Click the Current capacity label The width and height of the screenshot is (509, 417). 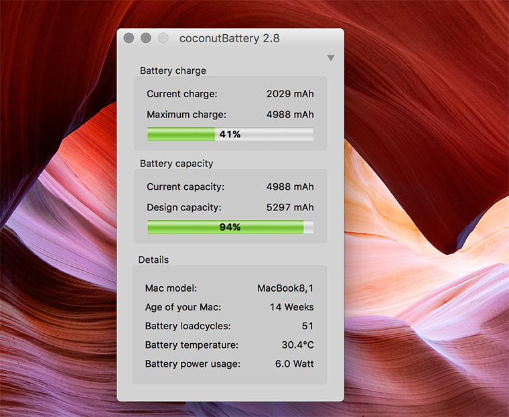pos(186,187)
